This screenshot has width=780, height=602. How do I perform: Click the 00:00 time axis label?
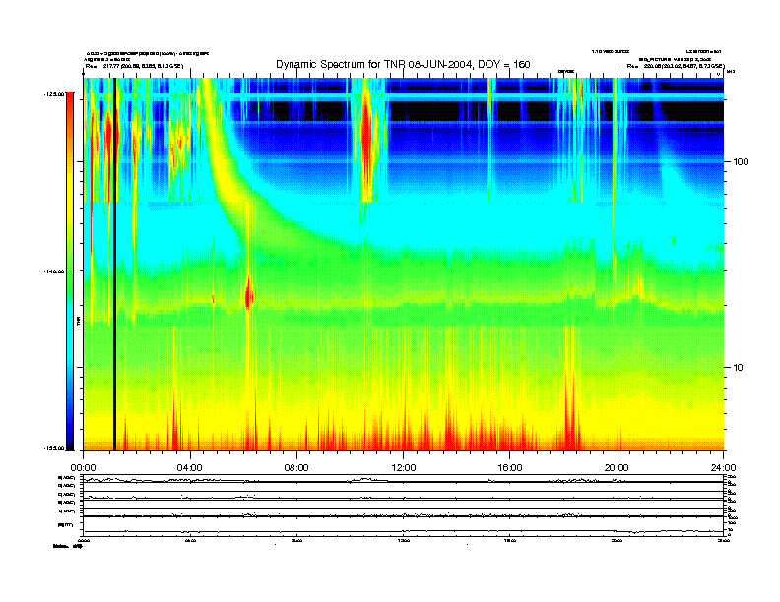pyautogui.click(x=83, y=468)
